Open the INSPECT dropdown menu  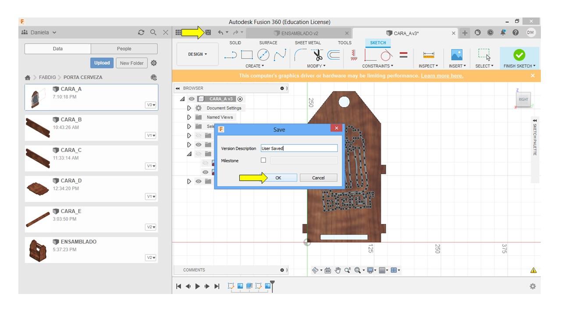pos(428,66)
